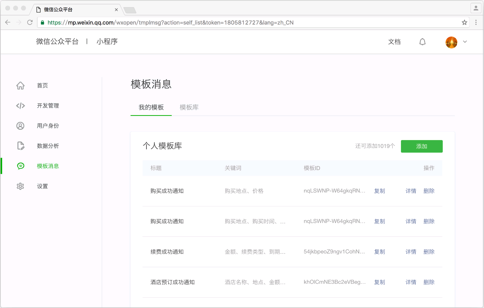
Task: Switch to the 模板库 tab
Action: (x=189, y=107)
